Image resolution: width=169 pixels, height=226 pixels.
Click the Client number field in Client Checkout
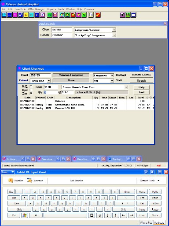(x=40, y=75)
